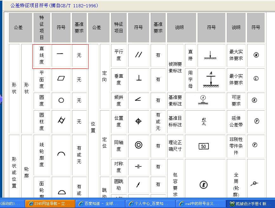Click the 定向 category cell

point(105,76)
